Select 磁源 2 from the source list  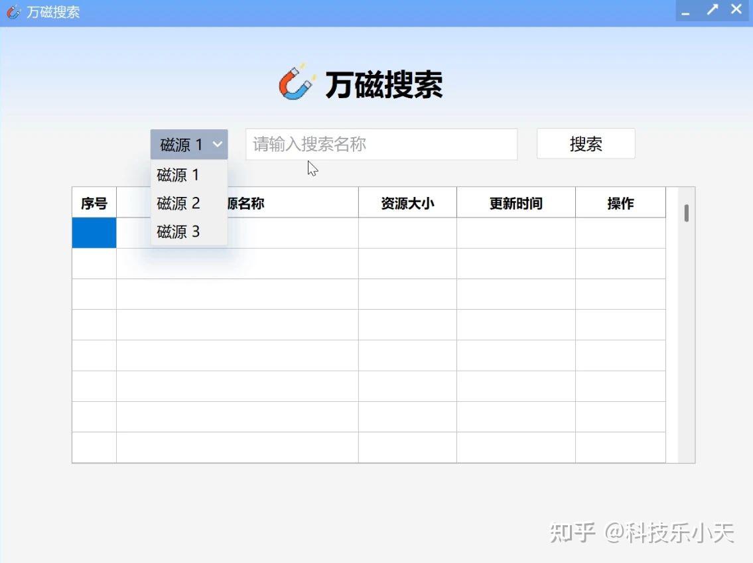tap(178, 204)
